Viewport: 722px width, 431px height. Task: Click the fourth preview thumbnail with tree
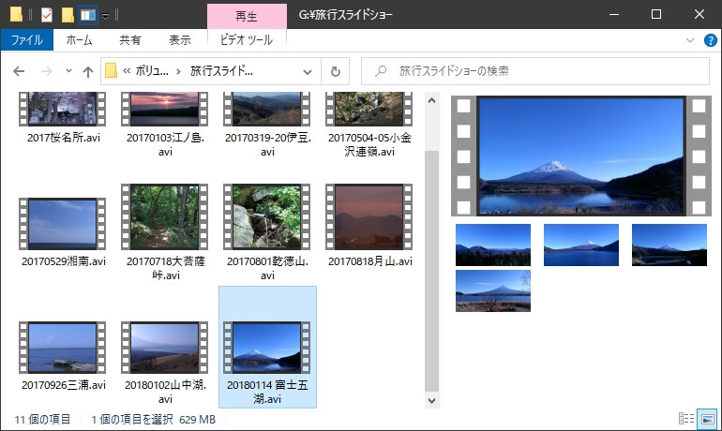pos(493,290)
